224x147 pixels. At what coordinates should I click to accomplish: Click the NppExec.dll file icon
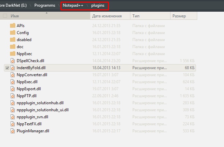(x=13, y=82)
